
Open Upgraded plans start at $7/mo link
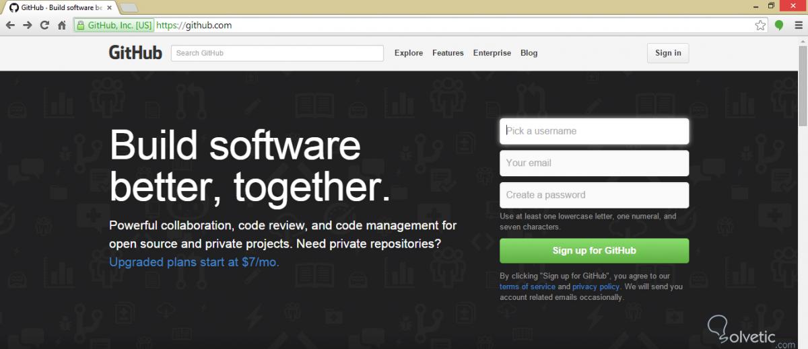194,262
